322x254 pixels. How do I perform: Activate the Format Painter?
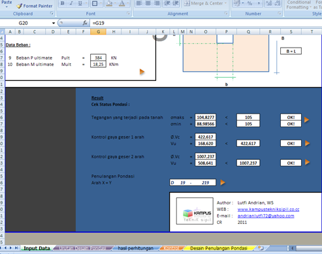click(35, 6)
